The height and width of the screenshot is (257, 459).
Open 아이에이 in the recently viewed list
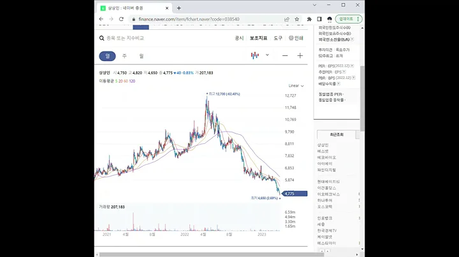coord(324,163)
